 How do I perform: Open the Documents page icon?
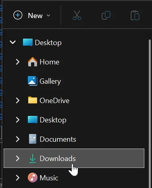point(33,139)
